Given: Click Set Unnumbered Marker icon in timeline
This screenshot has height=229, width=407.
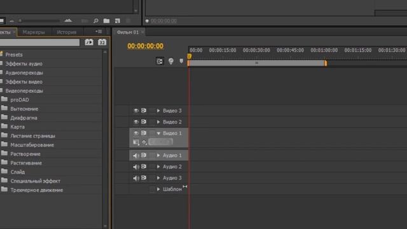Looking at the screenshot, I should 181,61.
